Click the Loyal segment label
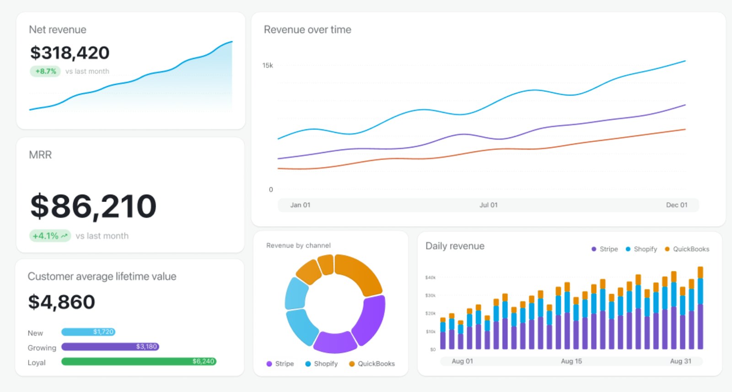 pyautogui.click(x=37, y=363)
